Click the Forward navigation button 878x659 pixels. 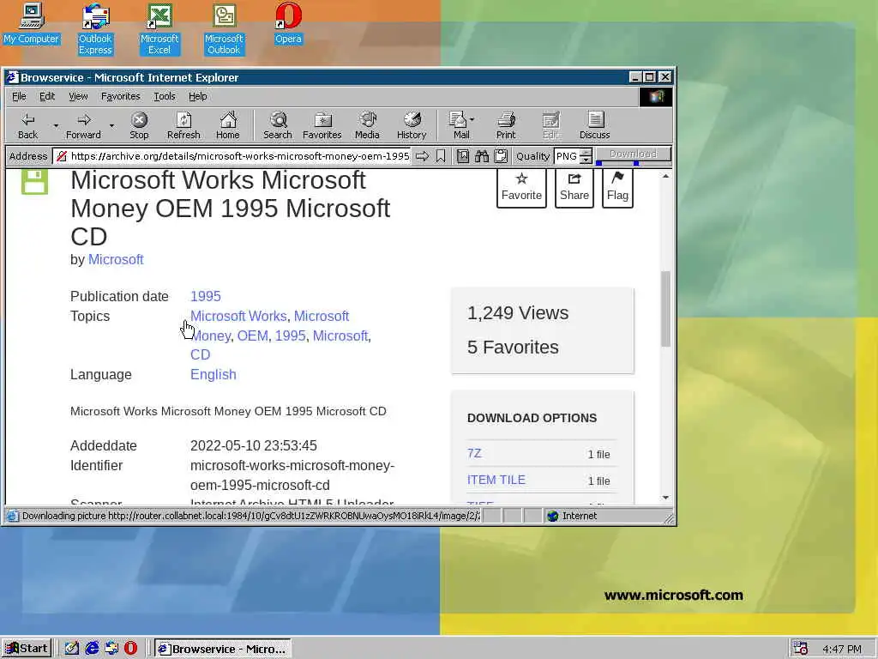83,125
